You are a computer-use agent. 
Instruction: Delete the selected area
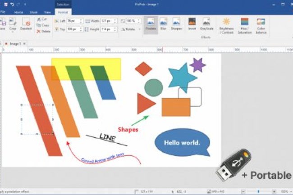click(x=42, y=31)
